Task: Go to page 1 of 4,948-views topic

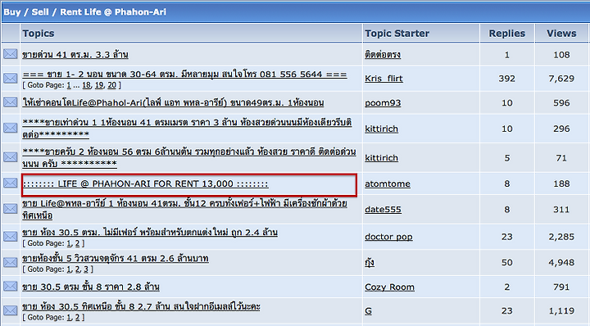Action: click(69, 269)
